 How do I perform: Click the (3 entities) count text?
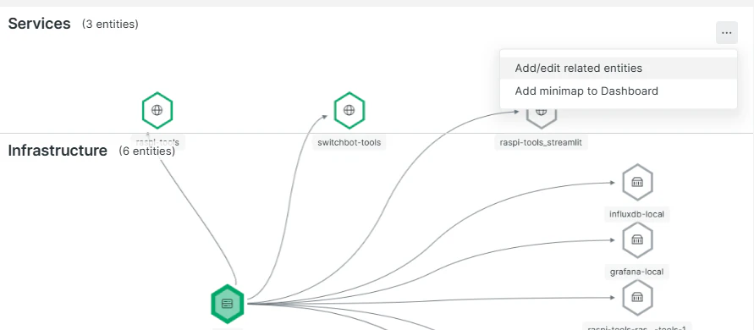pyautogui.click(x=110, y=24)
